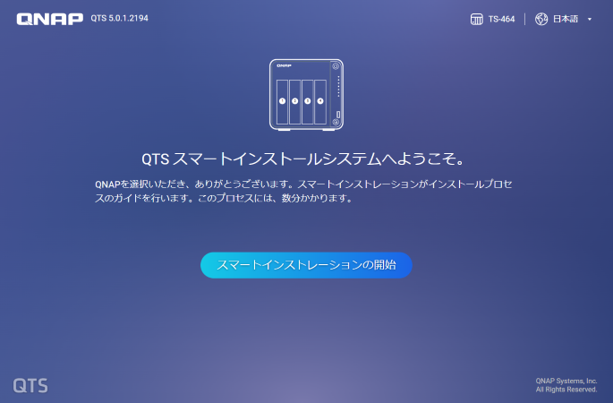Click the QNAPを選択いただき description paragraph
The width and height of the screenshot is (613, 403).
(303, 192)
